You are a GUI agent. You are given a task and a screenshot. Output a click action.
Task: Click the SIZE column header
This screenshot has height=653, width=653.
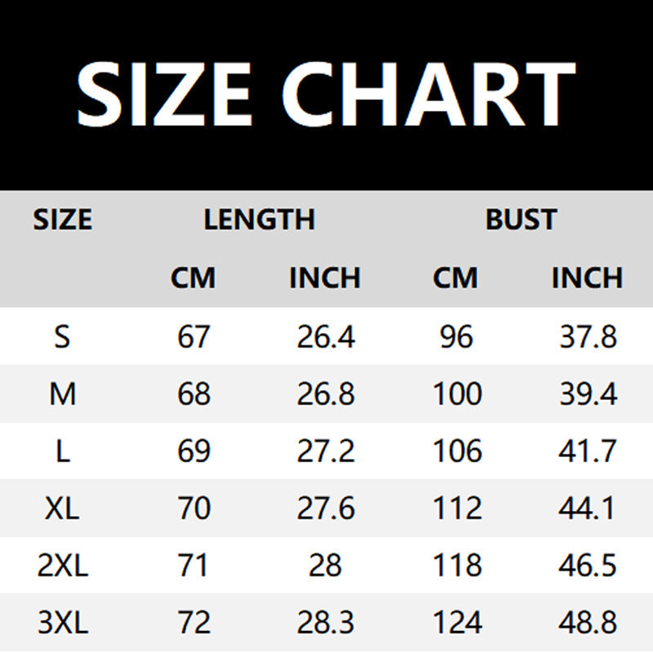63,220
